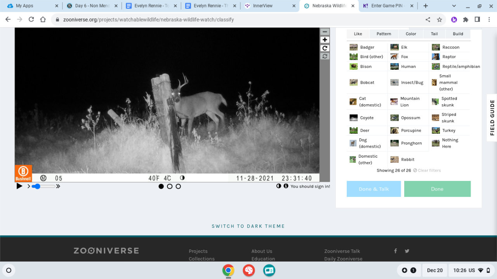Mark the animal as Small mammal (other)
The height and width of the screenshot is (279, 497).
click(x=450, y=83)
